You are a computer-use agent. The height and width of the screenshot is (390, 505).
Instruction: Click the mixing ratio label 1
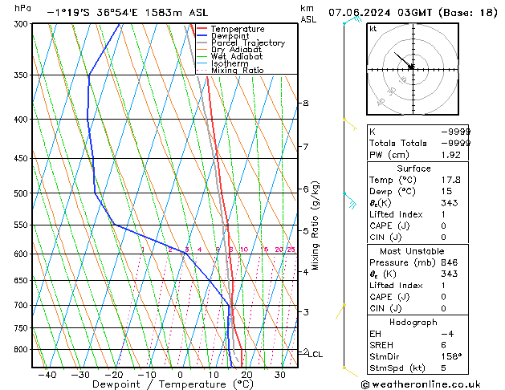click(x=143, y=250)
